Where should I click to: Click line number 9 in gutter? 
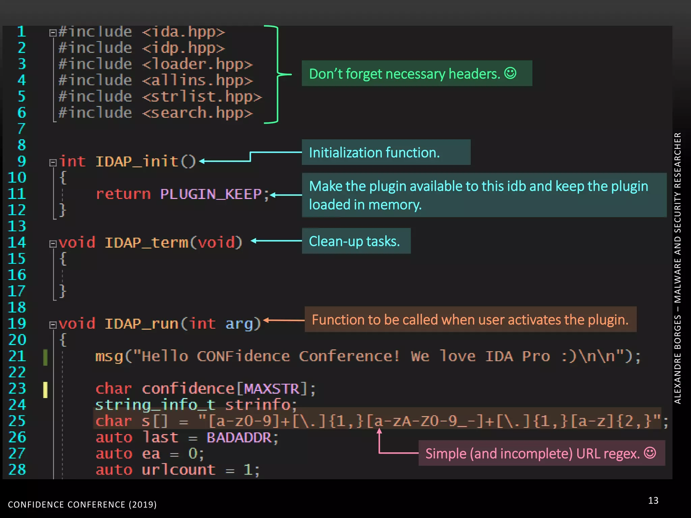click(22, 162)
